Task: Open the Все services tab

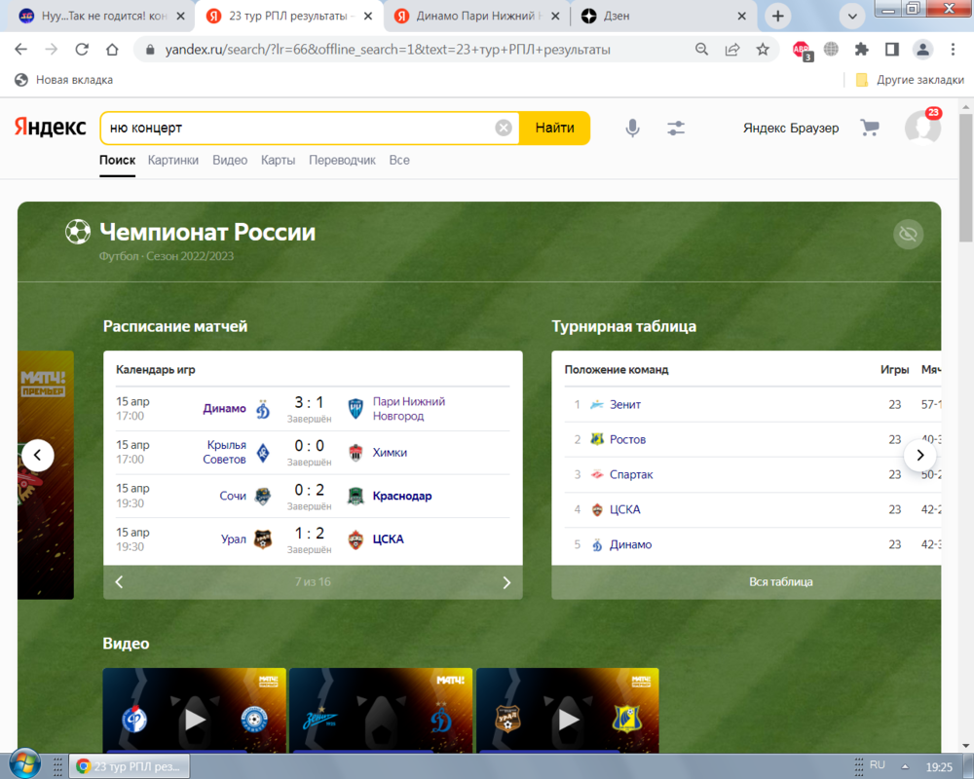Action: pos(399,161)
